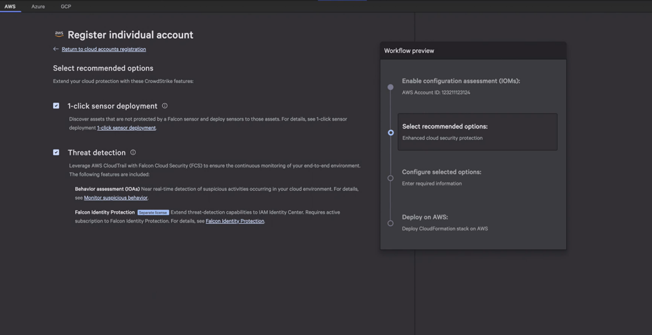The width and height of the screenshot is (652, 335).
Task: Select the Configure selected options step marker
Action: tap(391, 178)
